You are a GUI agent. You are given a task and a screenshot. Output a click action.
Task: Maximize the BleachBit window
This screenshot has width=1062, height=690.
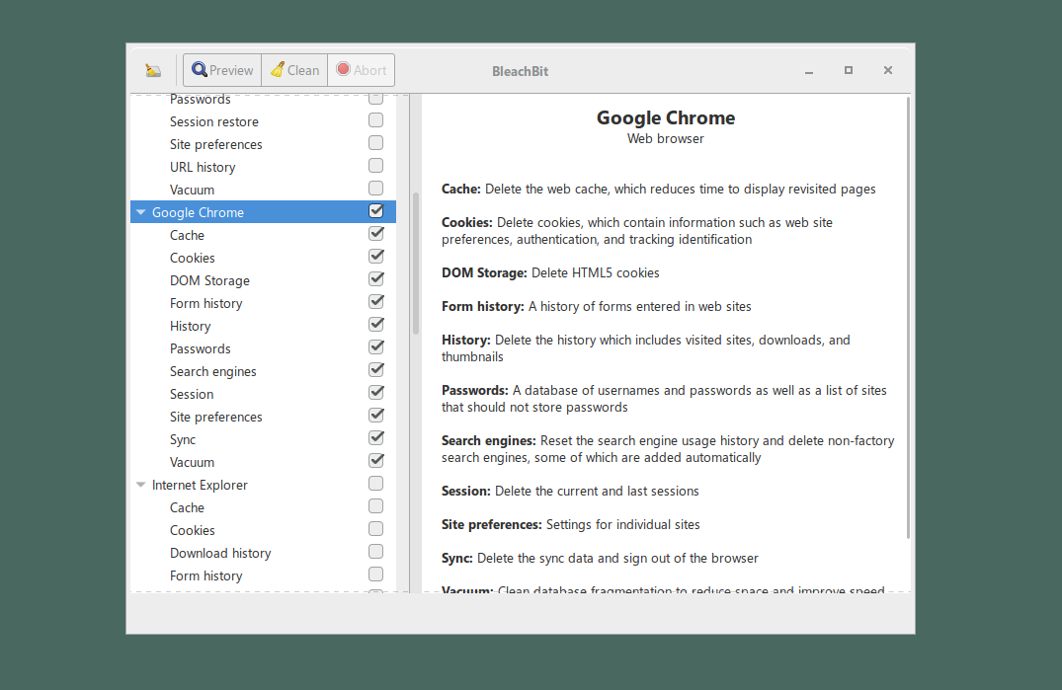849,70
